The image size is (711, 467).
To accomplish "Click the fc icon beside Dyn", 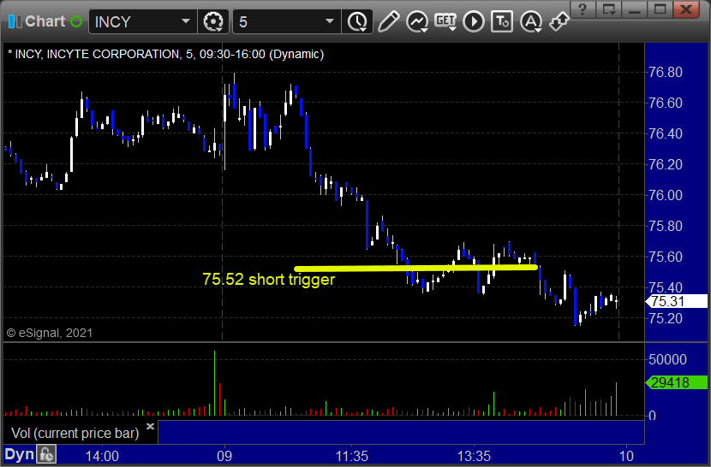I will (46, 454).
